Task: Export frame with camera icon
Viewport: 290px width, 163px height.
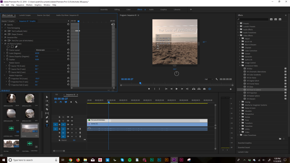Action: (204, 89)
